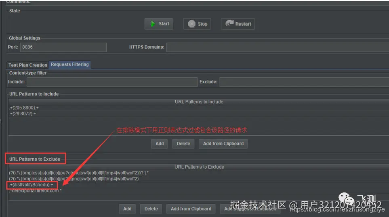
Task: Switch to the Test Plan Creation tab
Action: click(28, 65)
